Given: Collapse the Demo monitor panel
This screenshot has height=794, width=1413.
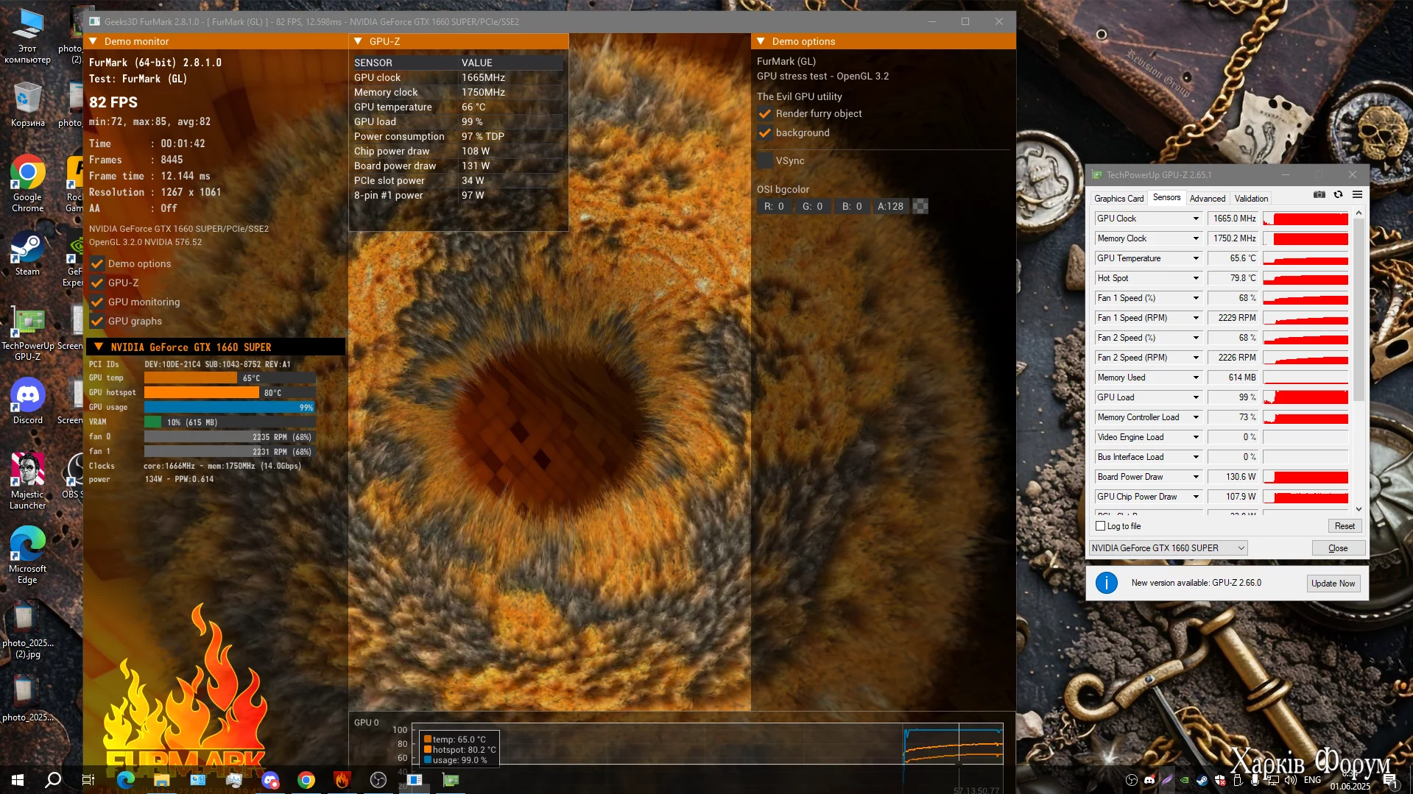Looking at the screenshot, I should 94,41.
